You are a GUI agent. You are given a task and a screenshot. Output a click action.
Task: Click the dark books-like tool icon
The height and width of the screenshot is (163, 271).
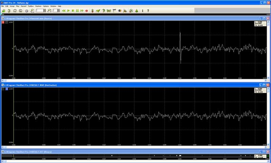tap(120, 11)
